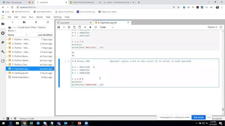The image size is (225, 126).
Task: Open the Settings menu
Action: point(58,17)
